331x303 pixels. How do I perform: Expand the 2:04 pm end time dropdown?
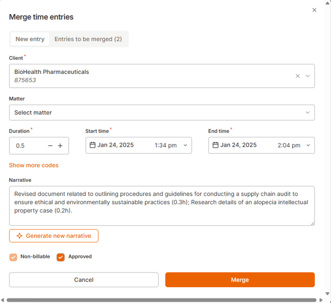click(308, 146)
